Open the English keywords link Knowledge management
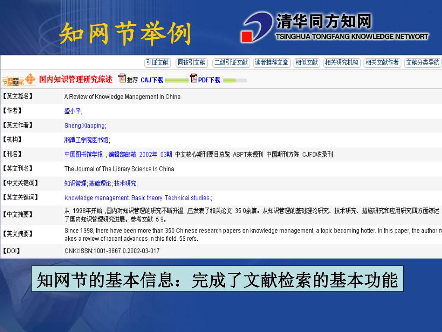Viewport: 442px width, 332px height. pos(97,198)
